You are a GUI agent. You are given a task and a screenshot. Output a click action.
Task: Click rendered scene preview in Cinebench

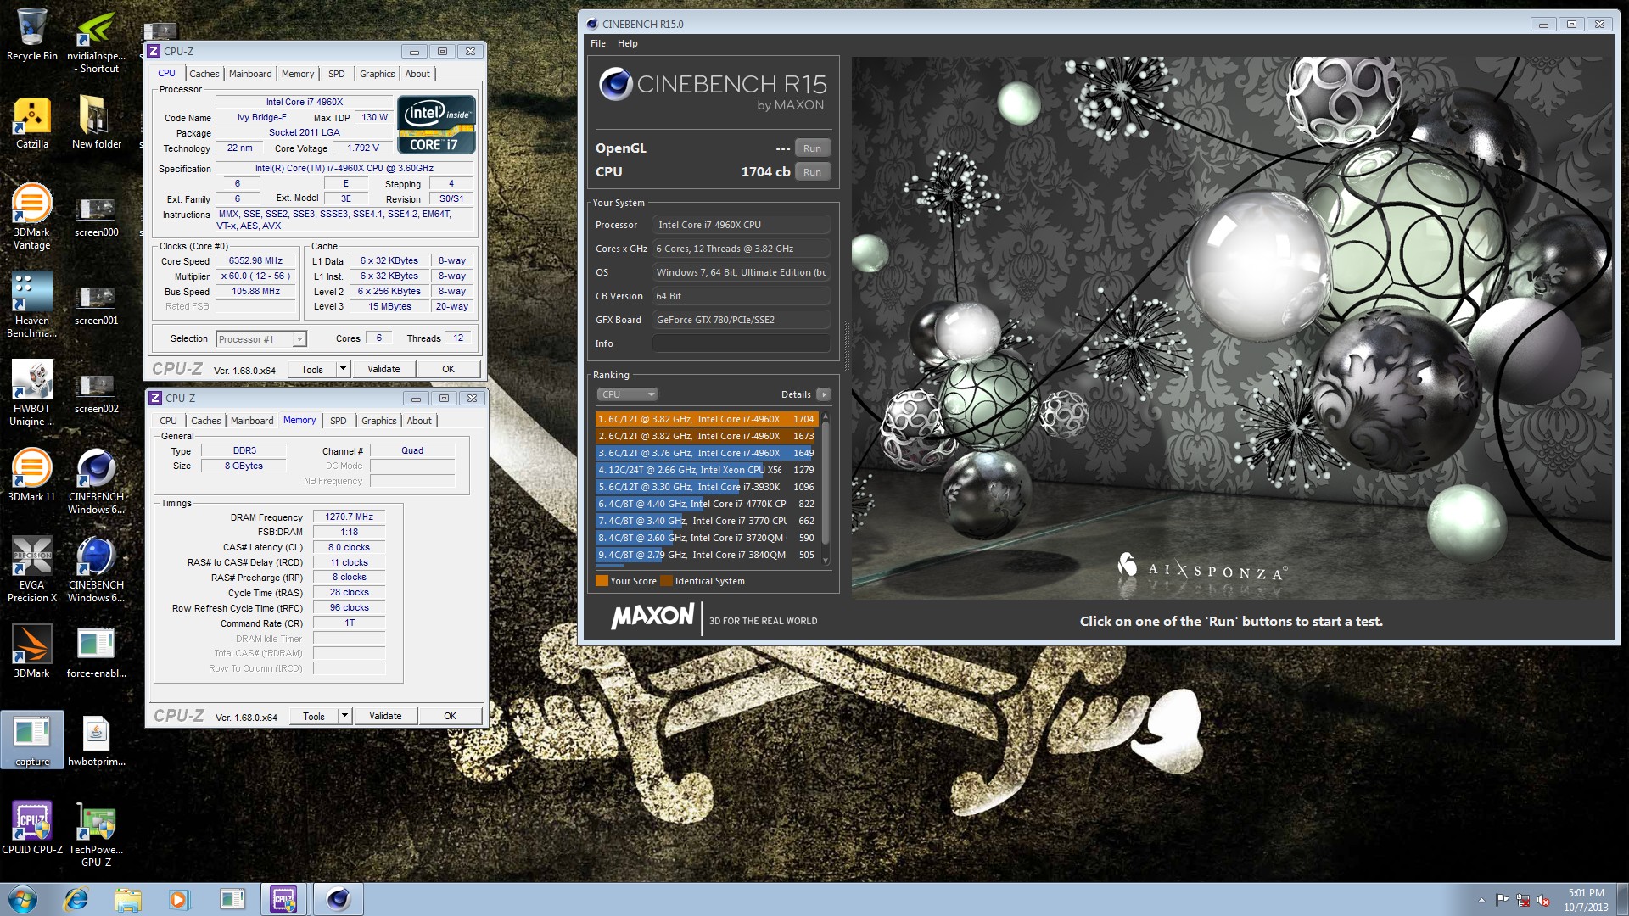click(1232, 328)
